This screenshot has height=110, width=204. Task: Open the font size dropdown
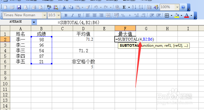point(58,15)
